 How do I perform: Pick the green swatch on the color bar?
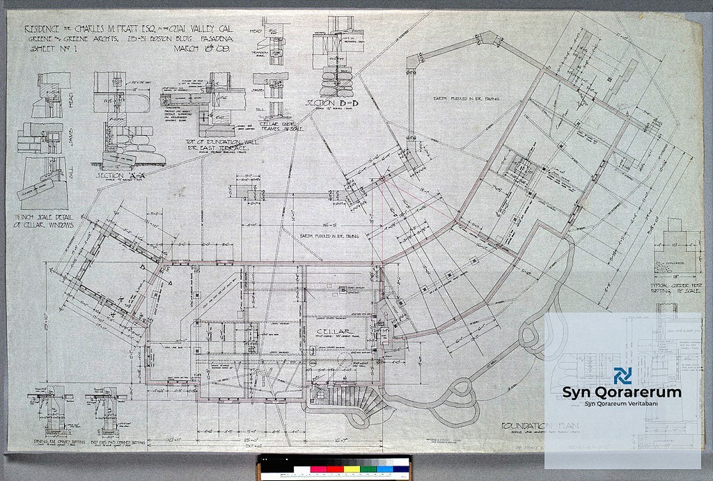coord(368,468)
